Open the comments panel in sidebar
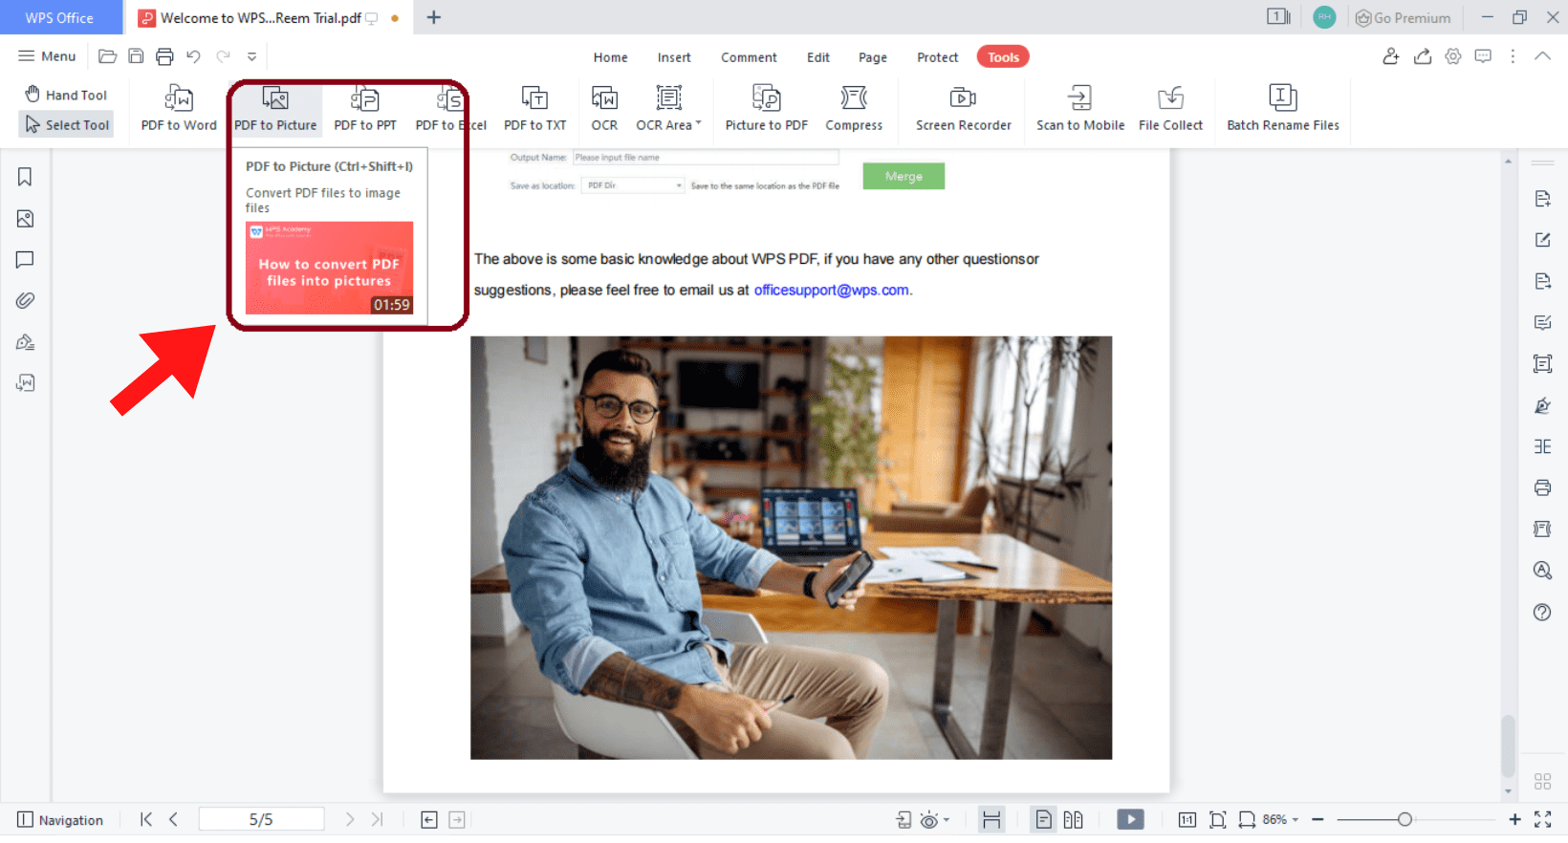The width and height of the screenshot is (1568, 843). point(25,260)
